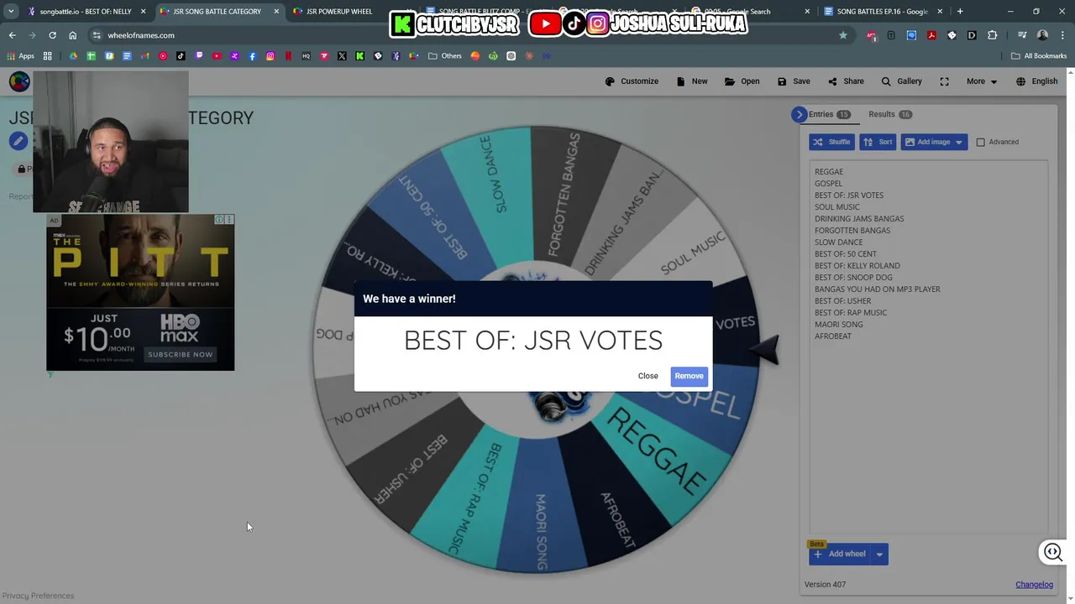Bookmark this page with star icon
1075x604 pixels.
(843, 35)
